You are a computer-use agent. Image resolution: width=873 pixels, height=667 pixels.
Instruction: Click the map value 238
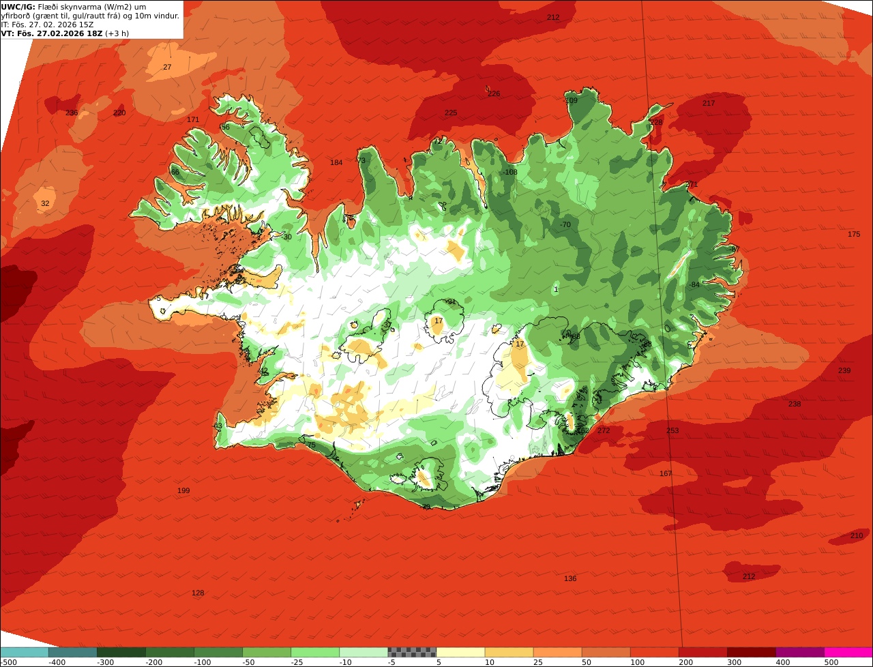point(795,404)
